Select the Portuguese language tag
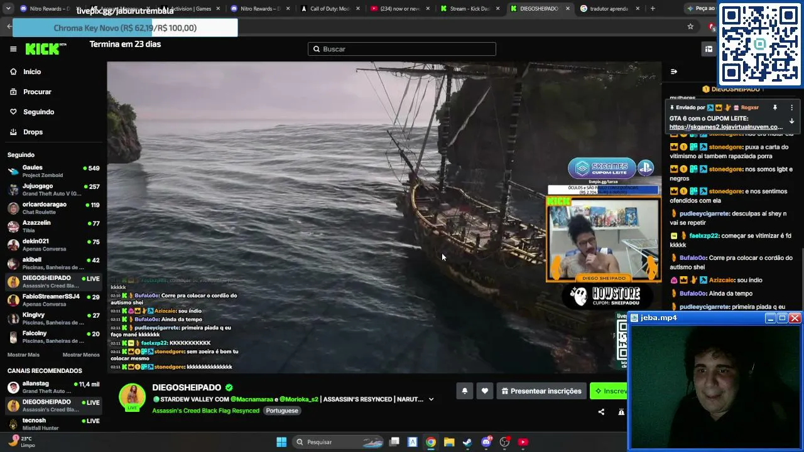The image size is (804, 452). coord(281,411)
